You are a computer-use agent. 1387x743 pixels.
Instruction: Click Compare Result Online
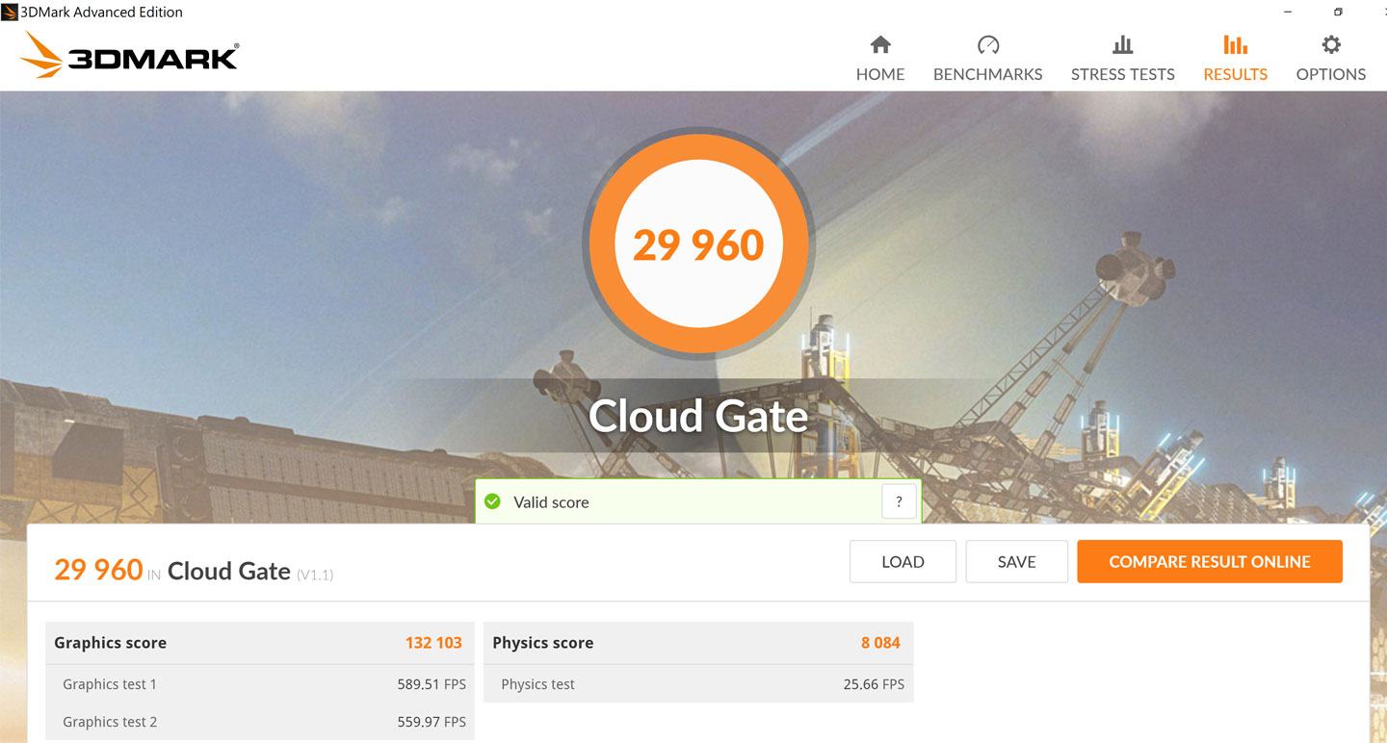pos(1209,562)
